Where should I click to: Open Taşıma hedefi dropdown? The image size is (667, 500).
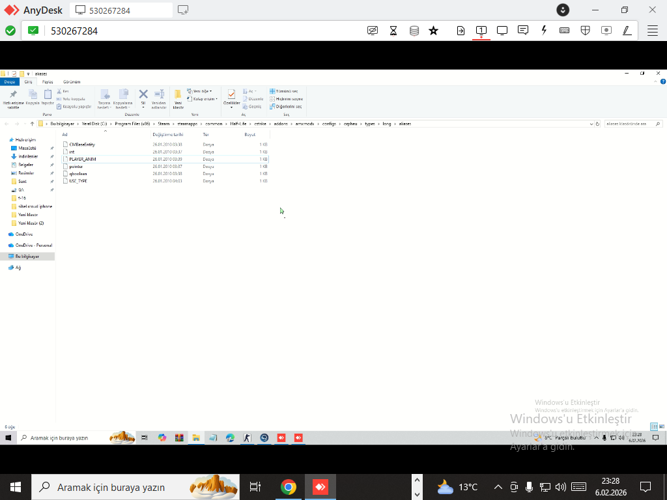[x=104, y=99]
